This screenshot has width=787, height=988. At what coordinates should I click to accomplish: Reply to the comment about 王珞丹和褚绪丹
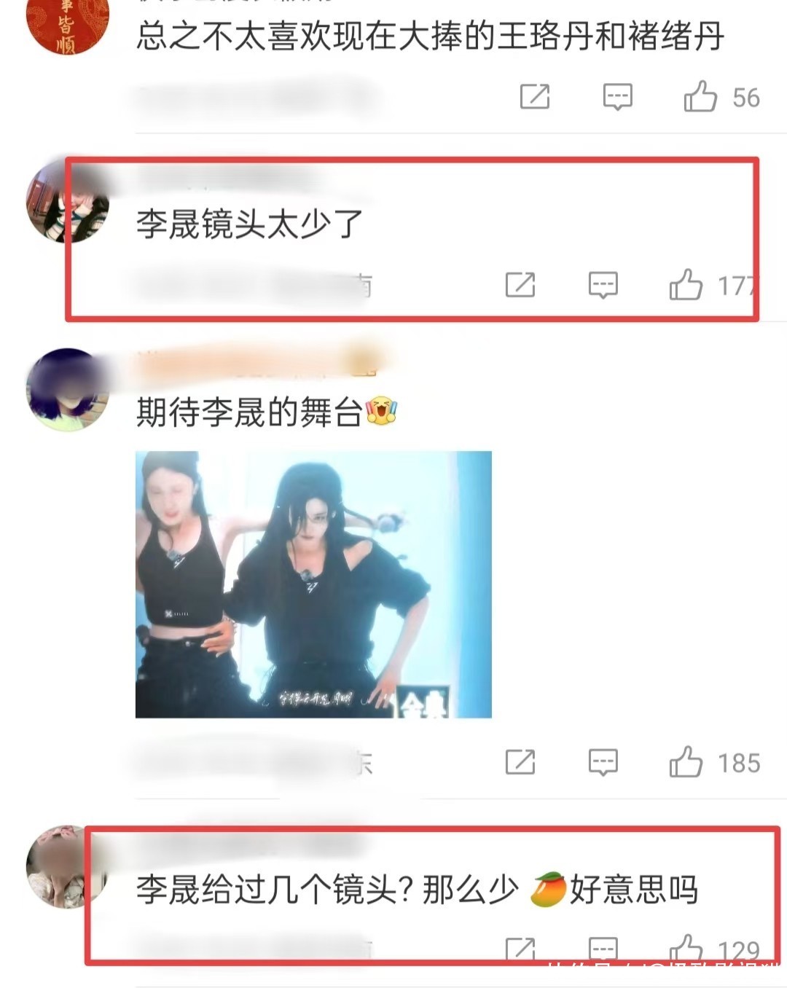(617, 96)
